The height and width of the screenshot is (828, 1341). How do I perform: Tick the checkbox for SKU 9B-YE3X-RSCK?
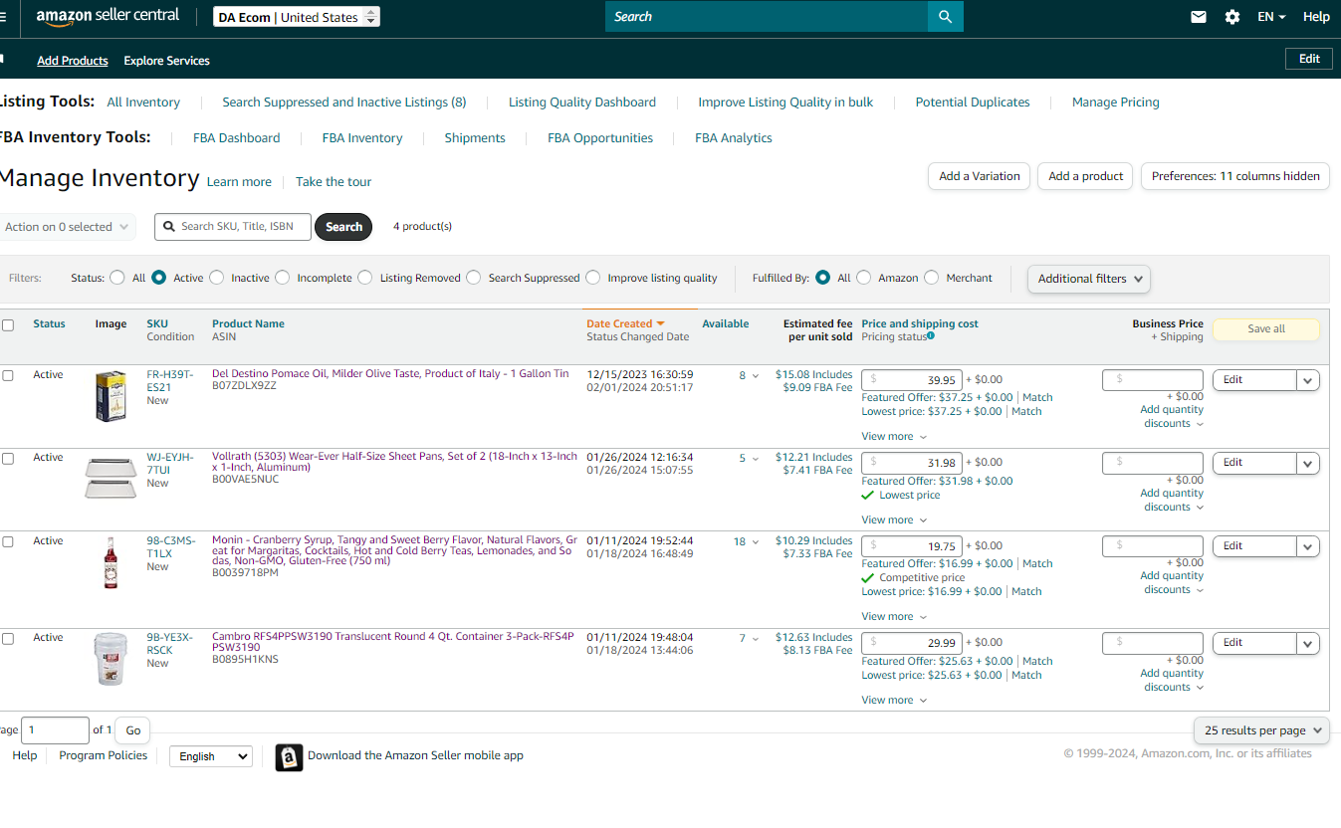(x=8, y=639)
